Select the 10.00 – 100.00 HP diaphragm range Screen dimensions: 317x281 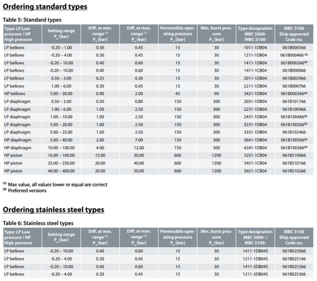pos(61,148)
